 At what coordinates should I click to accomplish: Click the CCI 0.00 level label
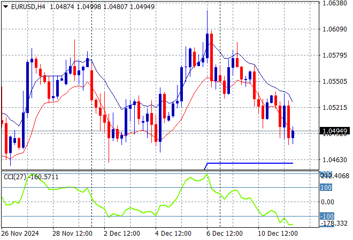[327, 202]
